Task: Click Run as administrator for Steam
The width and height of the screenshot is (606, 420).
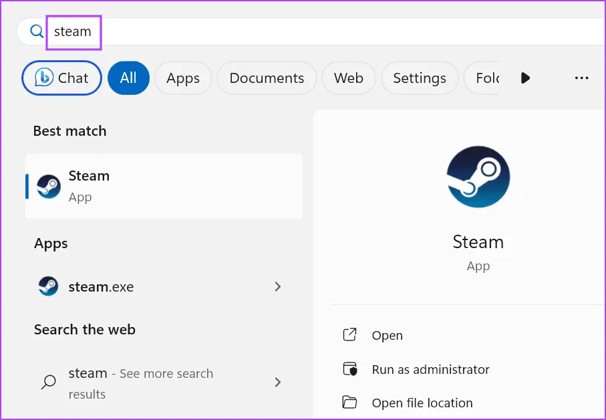Action: tap(430, 369)
